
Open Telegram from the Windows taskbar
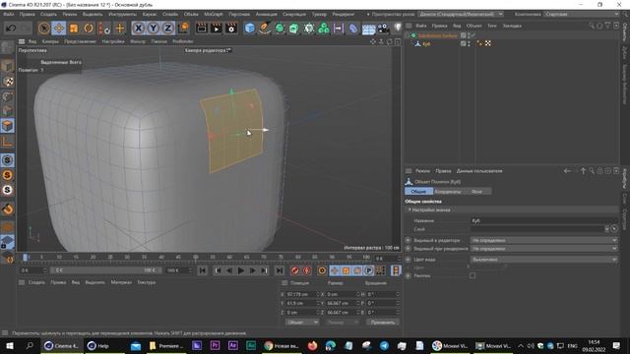pos(384,345)
